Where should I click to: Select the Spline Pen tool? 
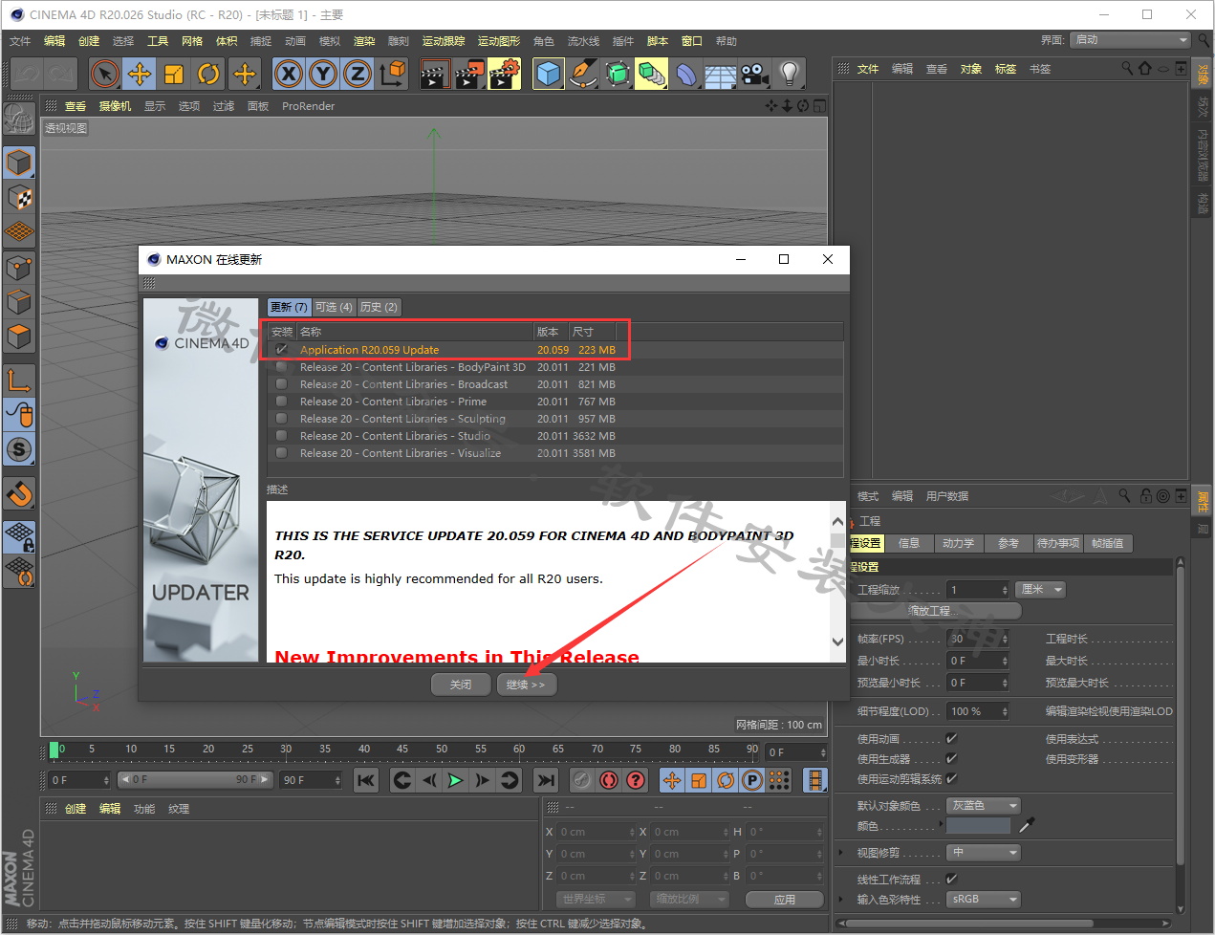coord(583,74)
